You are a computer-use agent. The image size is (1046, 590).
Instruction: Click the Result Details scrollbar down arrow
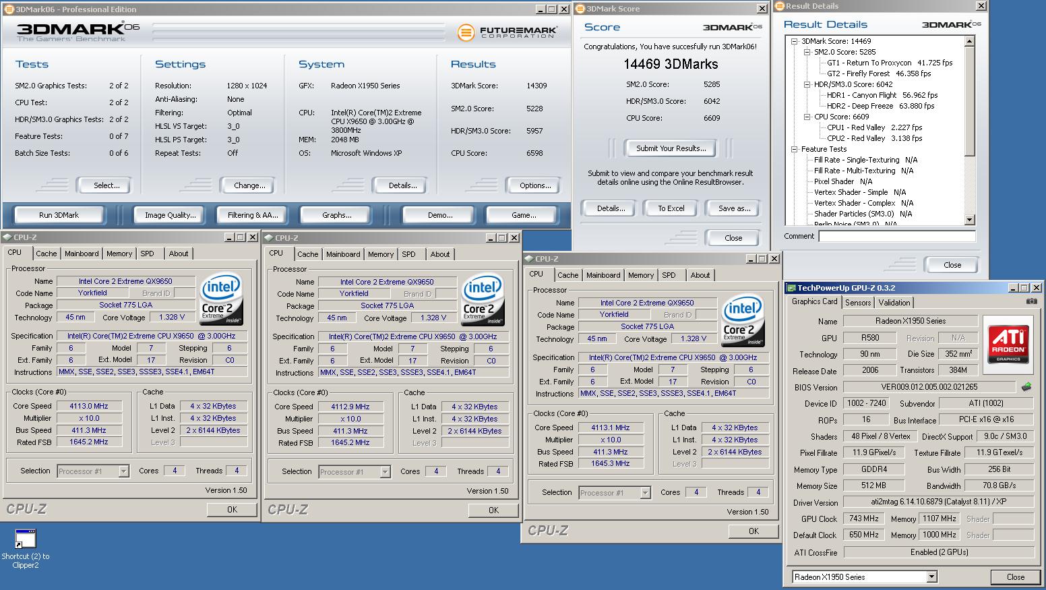pyautogui.click(x=970, y=220)
